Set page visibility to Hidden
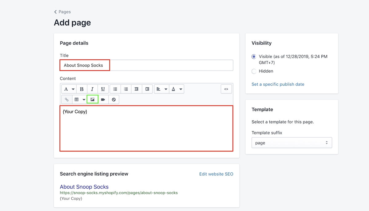Viewport: 369px width, 211px height. (x=254, y=71)
